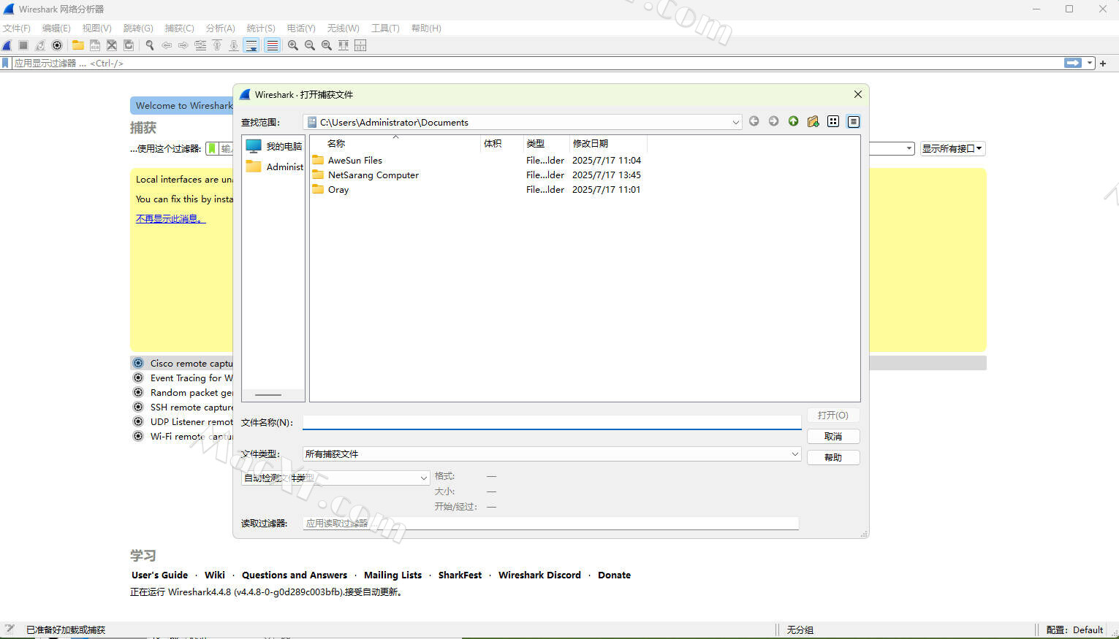Click the 文件名称 input field
The width and height of the screenshot is (1119, 639).
click(552, 422)
